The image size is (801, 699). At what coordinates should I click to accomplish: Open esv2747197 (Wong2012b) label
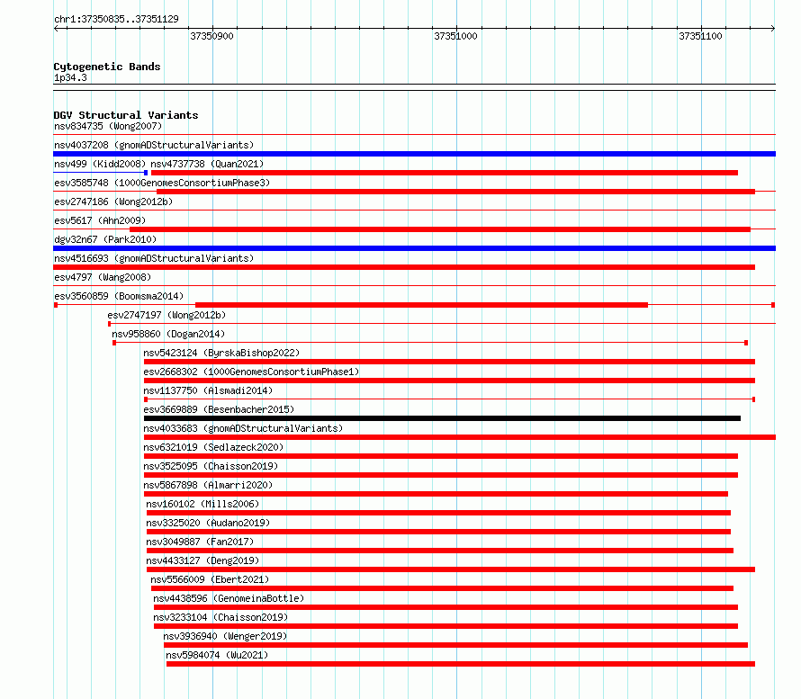tap(166, 315)
